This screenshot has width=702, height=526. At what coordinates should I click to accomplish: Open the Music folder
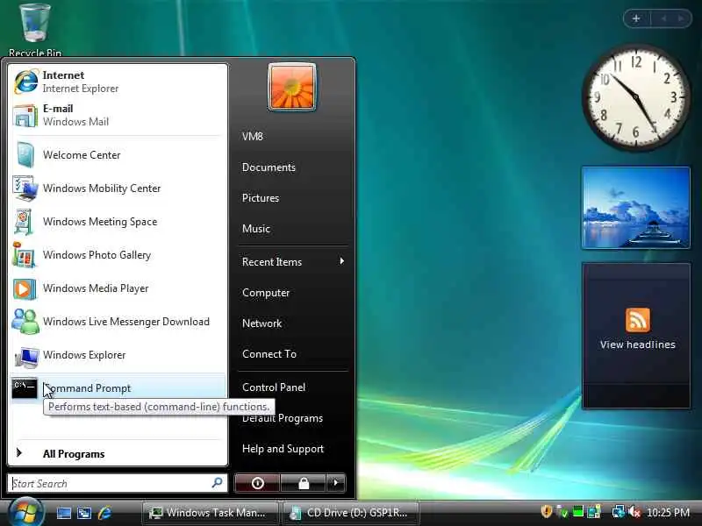(x=256, y=229)
